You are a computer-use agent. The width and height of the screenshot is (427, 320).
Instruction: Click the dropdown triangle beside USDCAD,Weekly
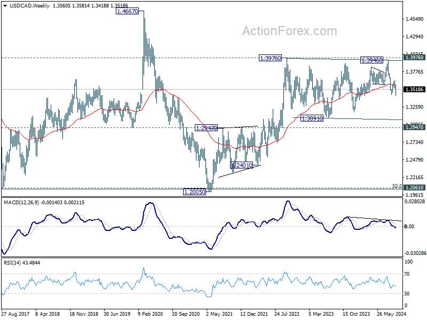tap(5, 6)
